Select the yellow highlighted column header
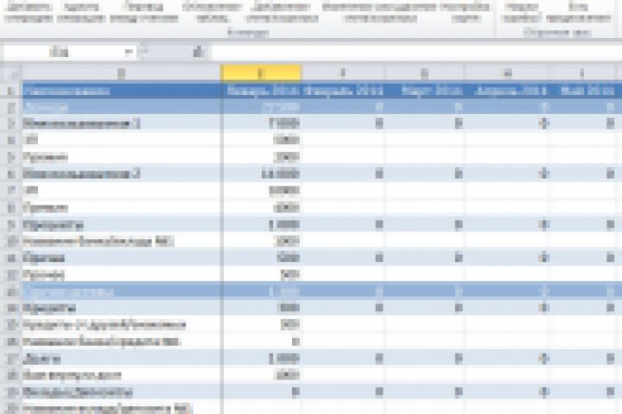This screenshot has width=622, height=414. pos(261,73)
